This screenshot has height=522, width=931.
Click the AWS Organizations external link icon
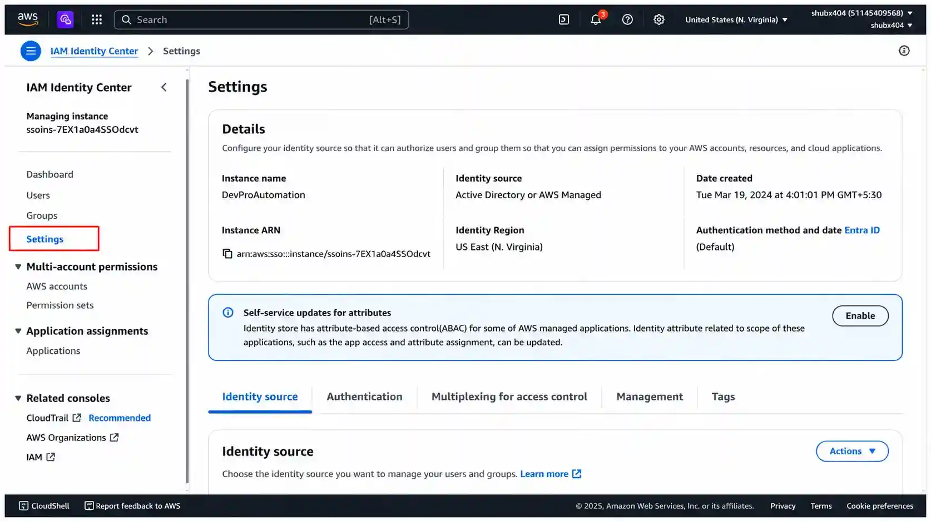click(114, 438)
